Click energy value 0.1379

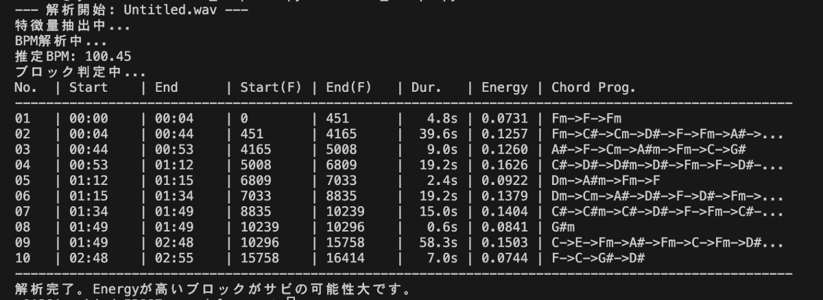pyautogui.click(x=505, y=195)
